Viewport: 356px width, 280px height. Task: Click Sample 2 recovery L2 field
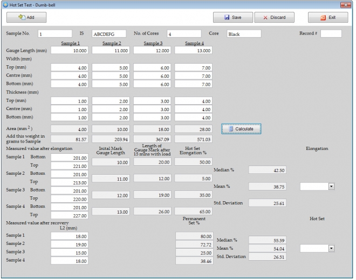(x=70, y=244)
